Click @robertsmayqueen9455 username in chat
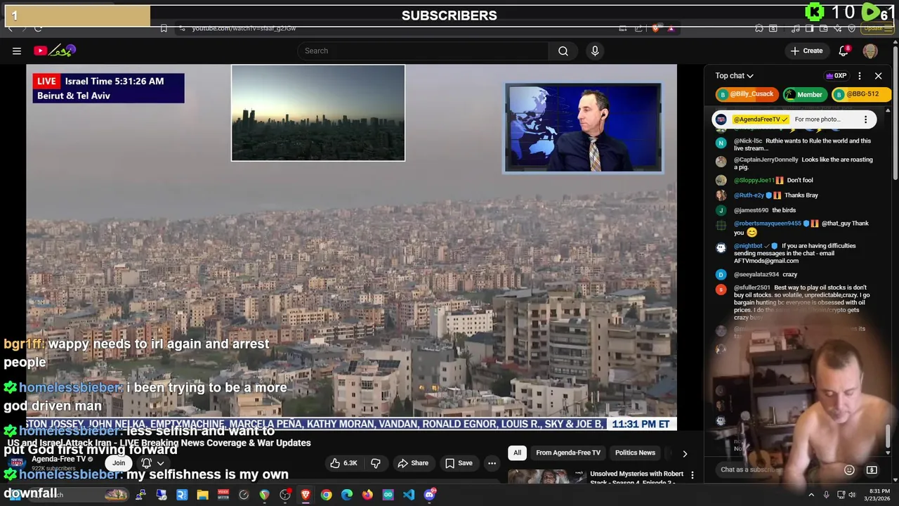 [x=768, y=223]
